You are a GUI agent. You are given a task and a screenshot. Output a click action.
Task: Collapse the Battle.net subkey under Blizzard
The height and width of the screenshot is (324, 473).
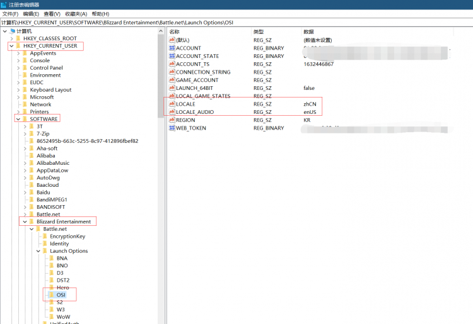pyautogui.click(x=32, y=229)
